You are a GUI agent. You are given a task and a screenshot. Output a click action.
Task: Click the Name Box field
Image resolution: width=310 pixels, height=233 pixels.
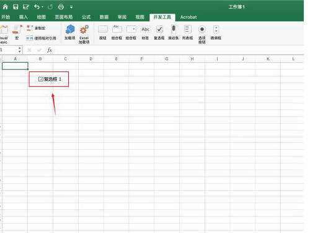(x=8, y=50)
